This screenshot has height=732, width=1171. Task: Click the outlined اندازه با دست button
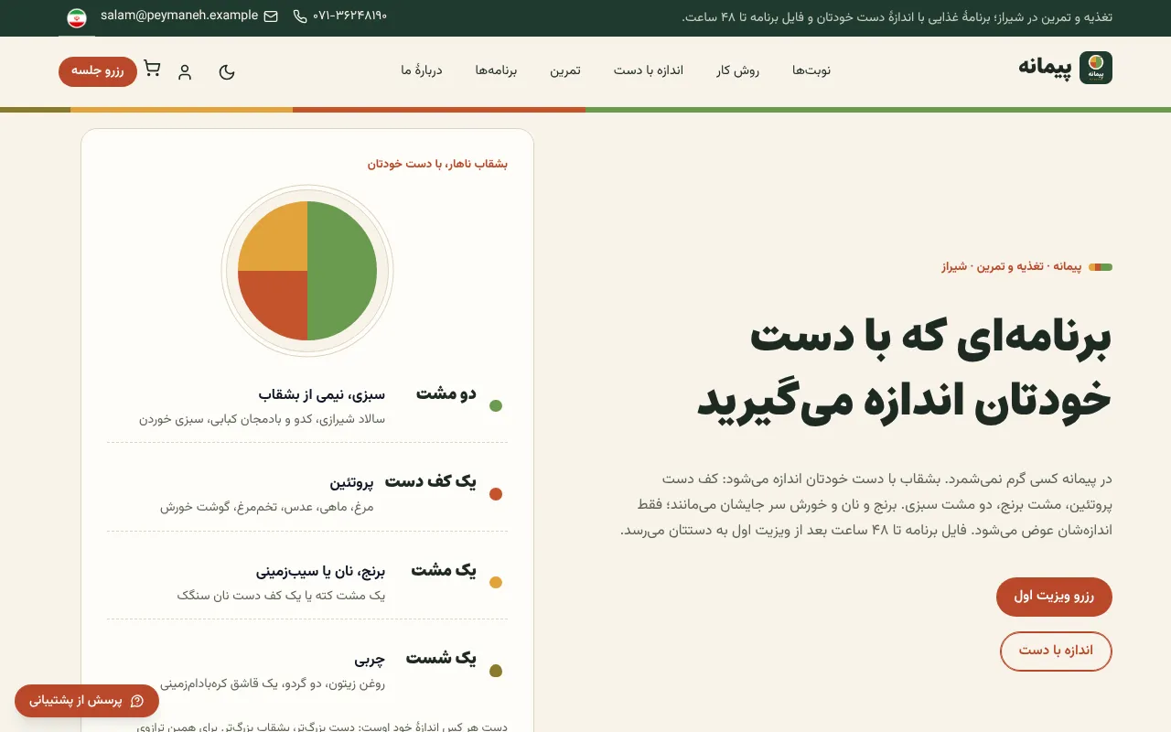point(1056,651)
